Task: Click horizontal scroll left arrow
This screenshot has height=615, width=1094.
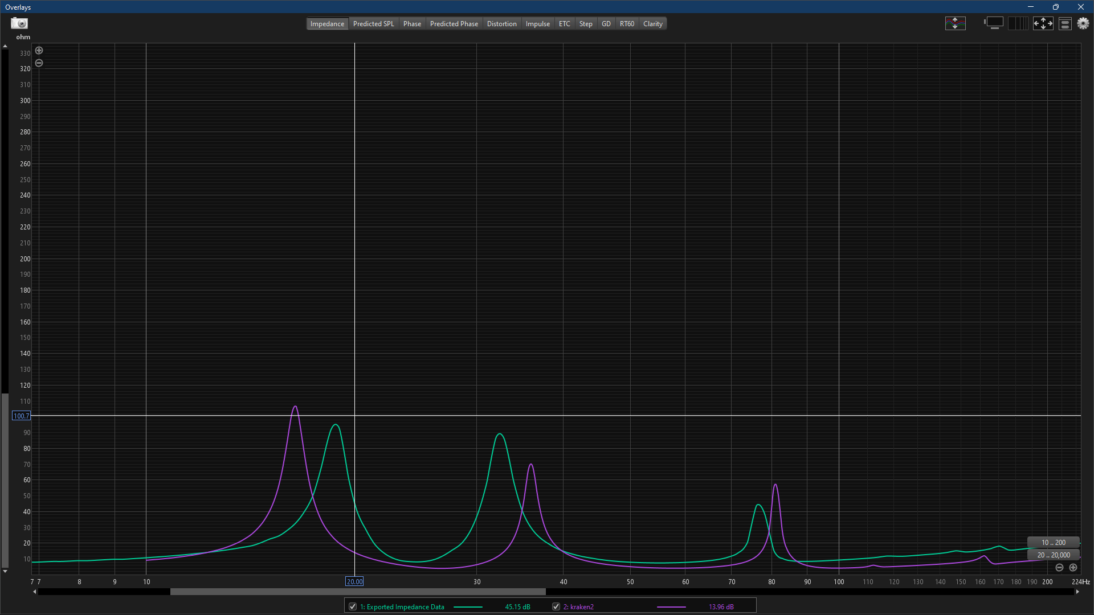Action: click(x=35, y=592)
